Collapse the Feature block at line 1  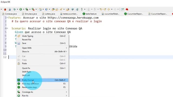point(7,18)
